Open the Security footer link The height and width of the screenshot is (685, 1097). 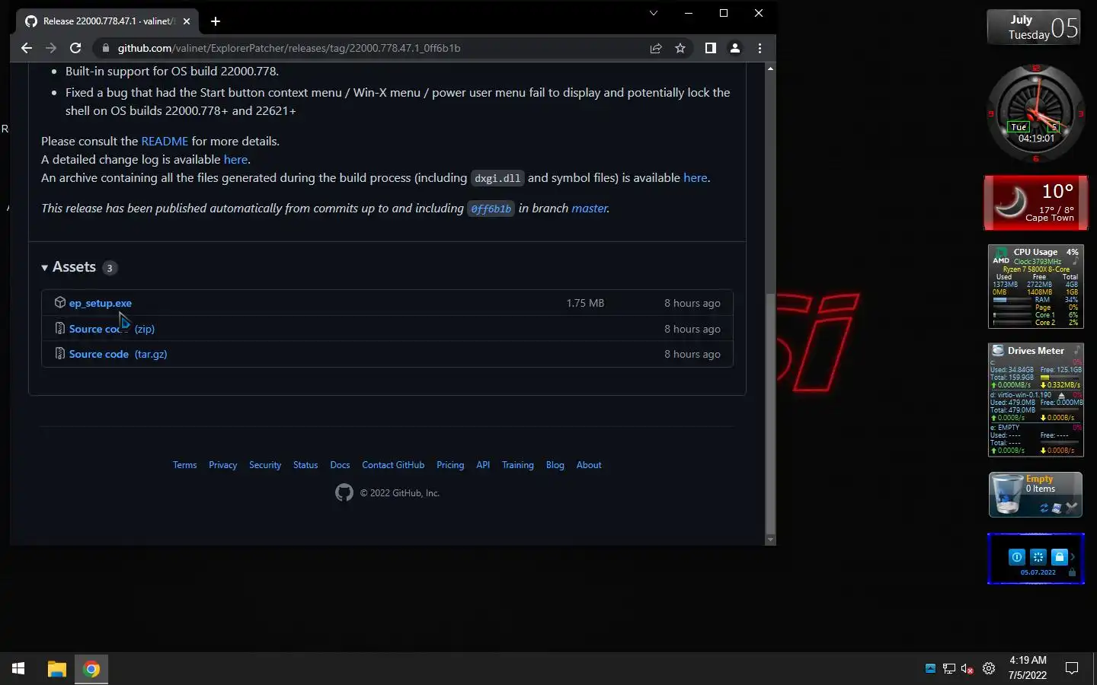[x=265, y=465]
